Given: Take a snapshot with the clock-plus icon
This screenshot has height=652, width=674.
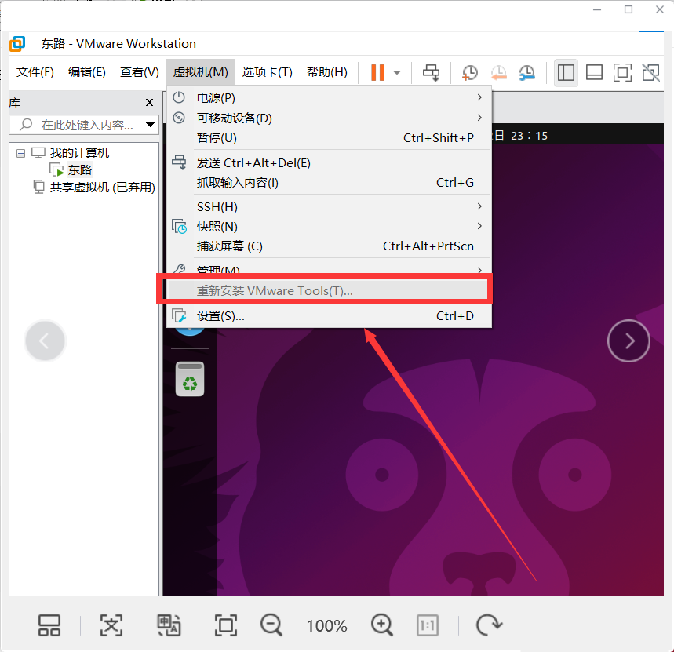Looking at the screenshot, I should [469, 72].
